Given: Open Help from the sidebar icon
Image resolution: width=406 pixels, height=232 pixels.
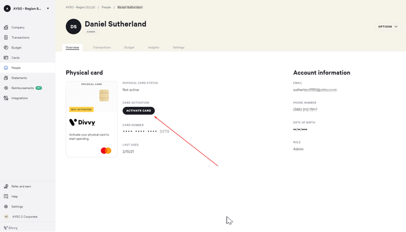Looking at the screenshot, I should pos(6,197).
